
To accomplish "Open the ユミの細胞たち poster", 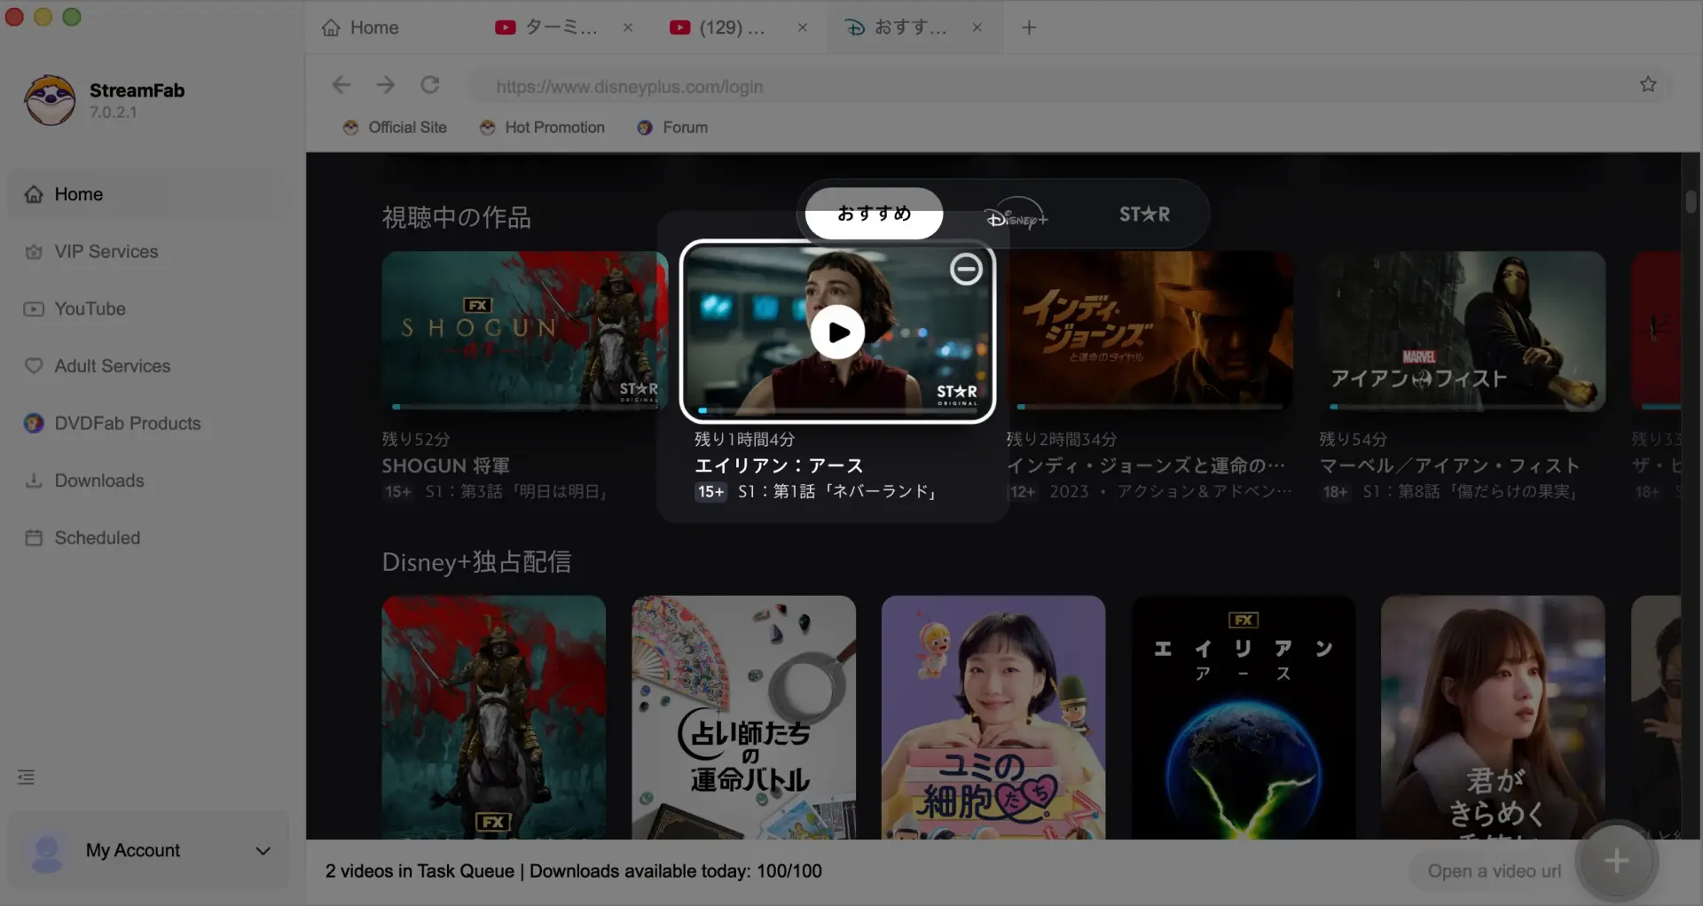I will [993, 717].
